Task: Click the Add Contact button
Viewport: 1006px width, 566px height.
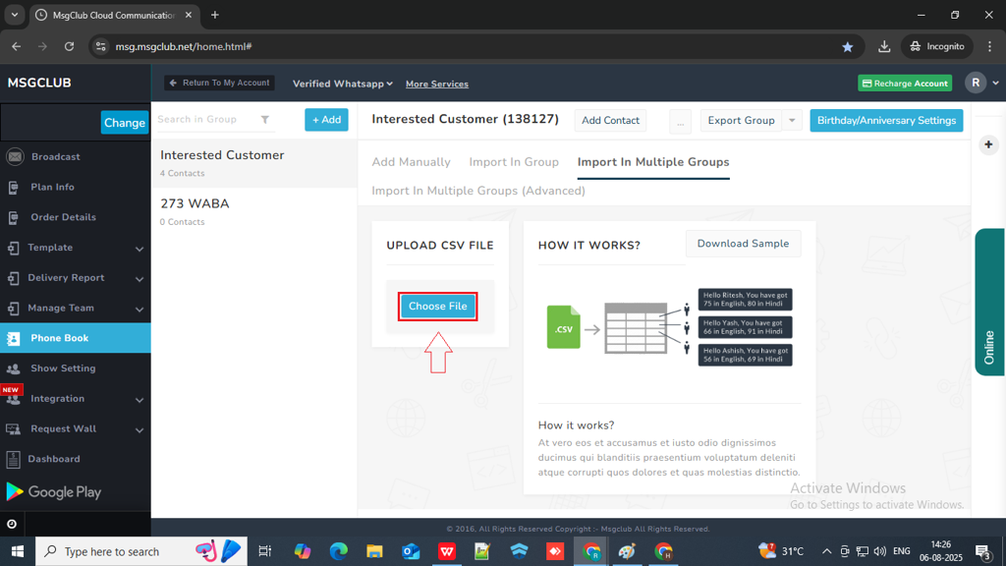Action: (610, 121)
